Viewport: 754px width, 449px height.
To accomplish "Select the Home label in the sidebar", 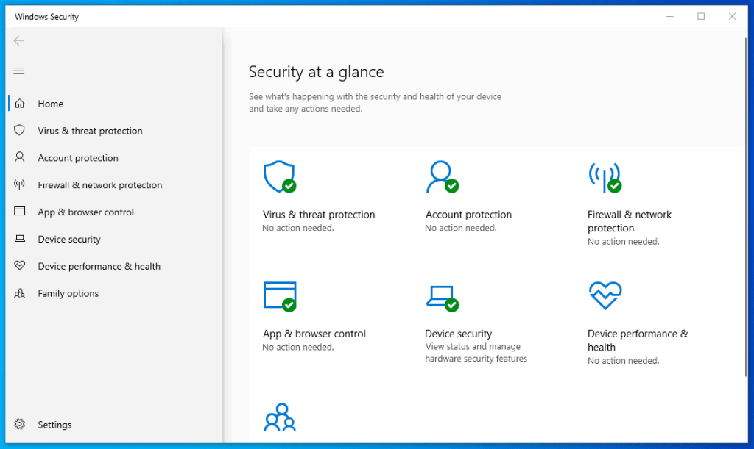I will (x=51, y=104).
